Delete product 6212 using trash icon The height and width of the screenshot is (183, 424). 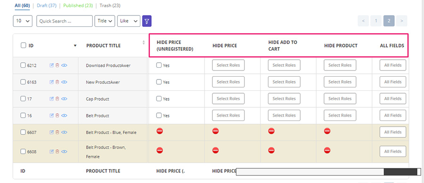pyautogui.click(x=57, y=65)
